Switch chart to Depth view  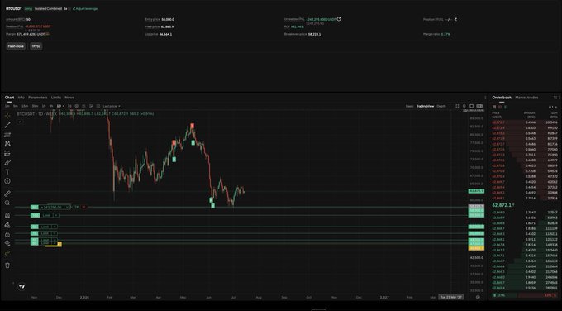(x=441, y=106)
